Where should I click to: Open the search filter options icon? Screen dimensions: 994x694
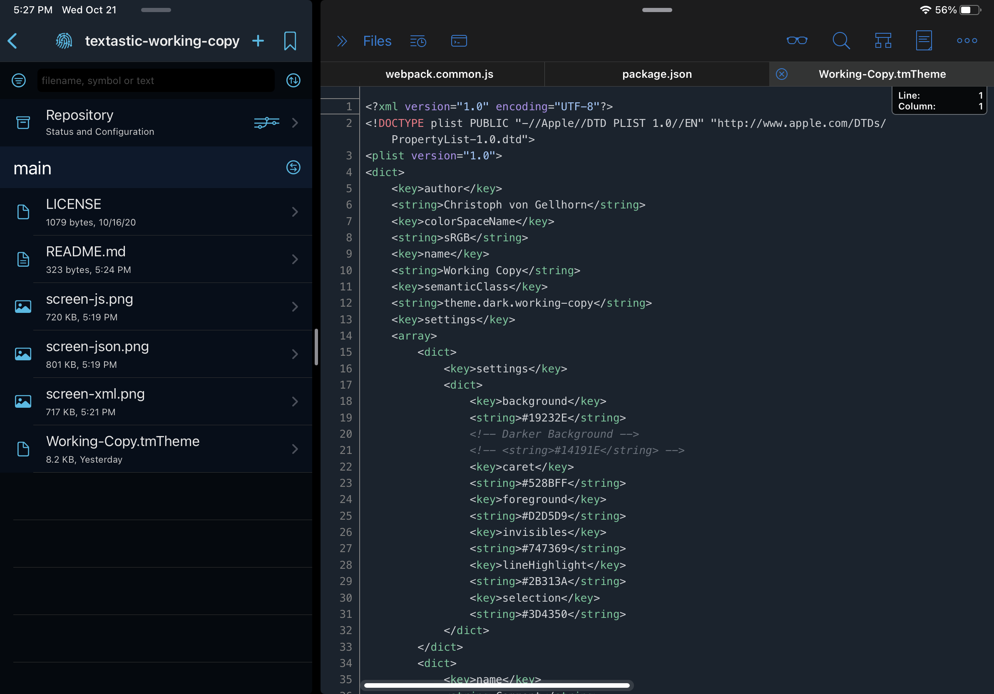click(x=19, y=80)
